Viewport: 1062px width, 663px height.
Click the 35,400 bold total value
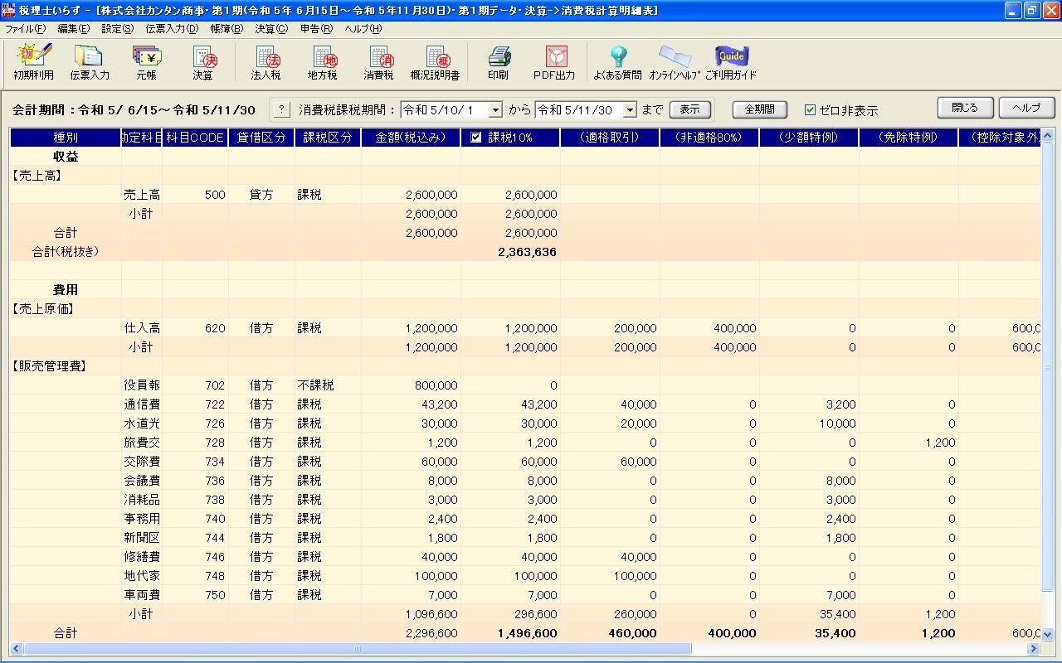[835, 633]
